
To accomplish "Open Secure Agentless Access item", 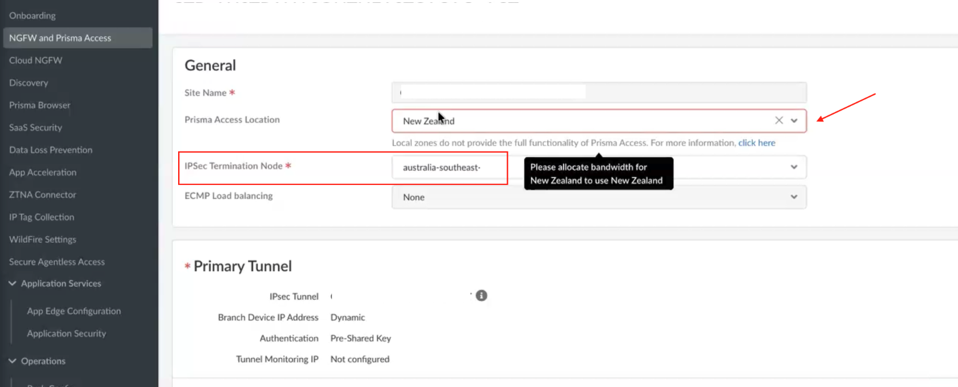I will [x=57, y=262].
